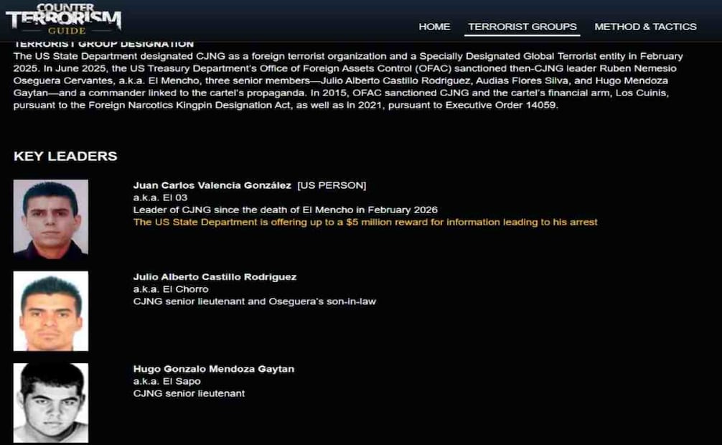Click the name Julio Alberto Castillo Rodriguez
This screenshot has width=722, height=445.
pyautogui.click(x=215, y=277)
